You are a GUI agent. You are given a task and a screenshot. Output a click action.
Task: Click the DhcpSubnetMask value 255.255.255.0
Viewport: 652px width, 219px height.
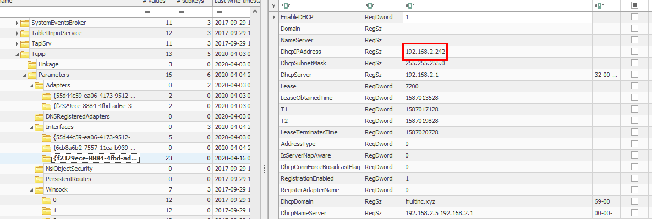click(425, 63)
